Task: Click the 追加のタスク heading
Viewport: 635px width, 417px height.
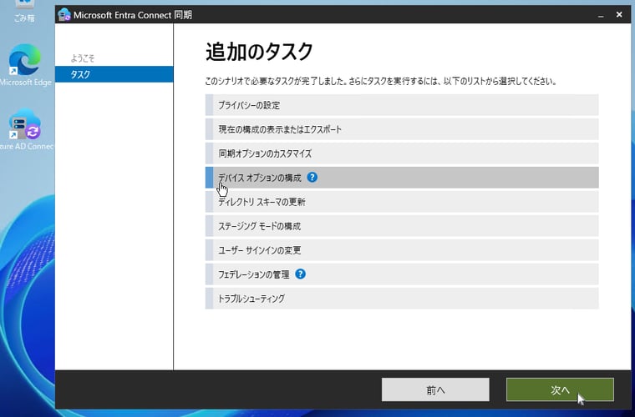Action: pyautogui.click(x=260, y=52)
